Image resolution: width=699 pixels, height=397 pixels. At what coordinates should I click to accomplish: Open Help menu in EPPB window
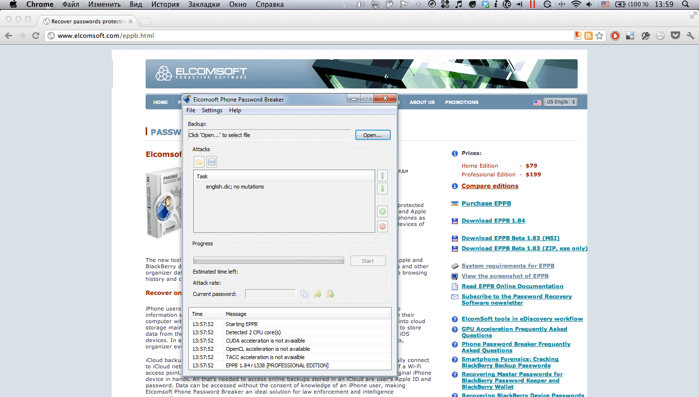pyautogui.click(x=235, y=110)
